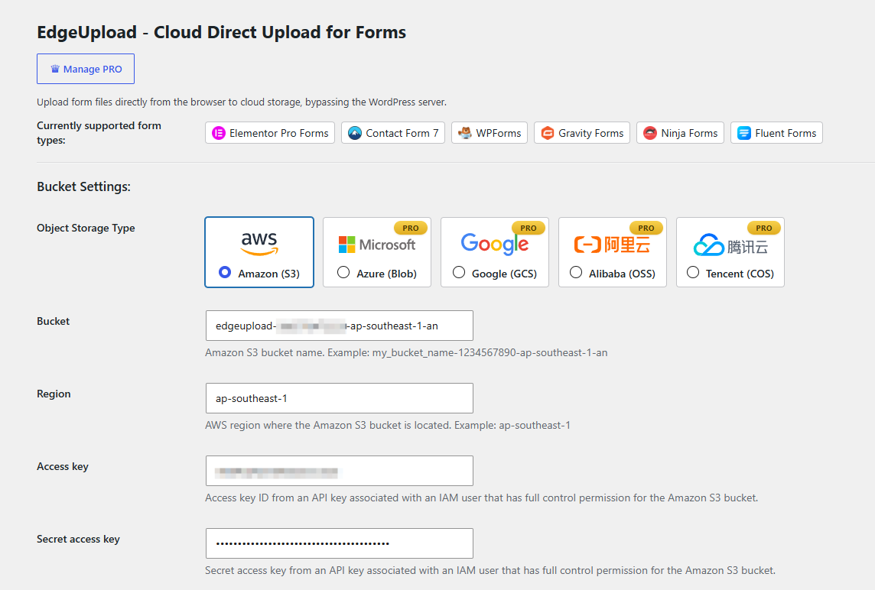The height and width of the screenshot is (590, 875).
Task: Click the EdgeUpload page title
Action: (x=222, y=32)
